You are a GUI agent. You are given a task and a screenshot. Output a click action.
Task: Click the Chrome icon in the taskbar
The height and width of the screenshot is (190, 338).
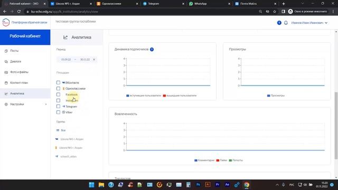click(247, 185)
